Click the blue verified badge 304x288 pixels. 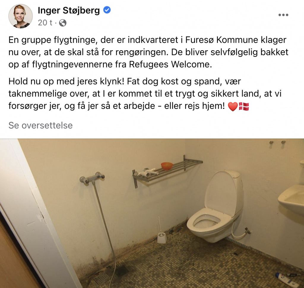[x=107, y=10]
